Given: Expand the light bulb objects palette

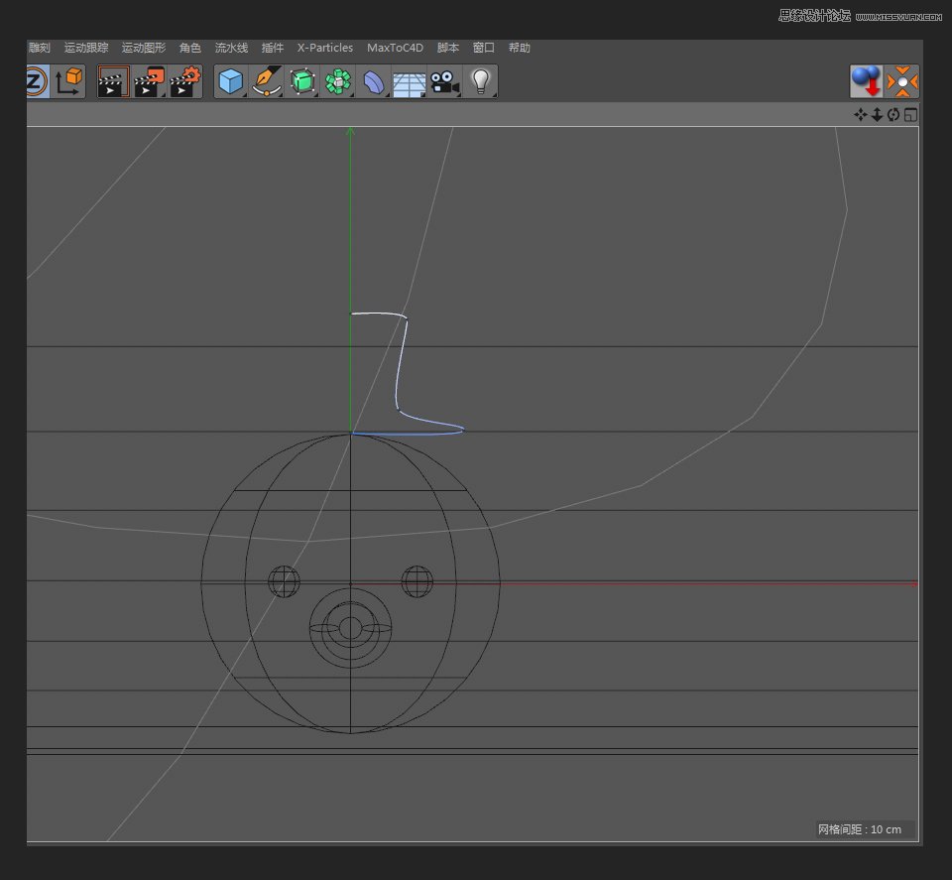Looking at the screenshot, I should (481, 81).
